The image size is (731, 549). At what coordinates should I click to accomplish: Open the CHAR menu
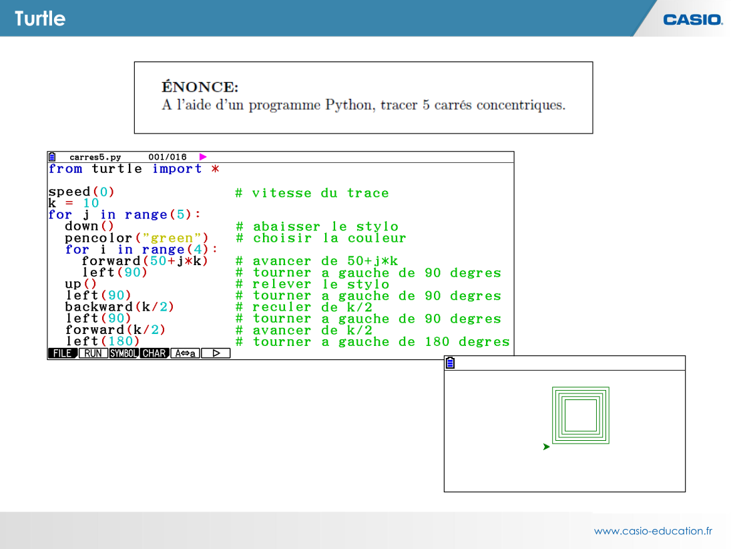[x=154, y=353]
